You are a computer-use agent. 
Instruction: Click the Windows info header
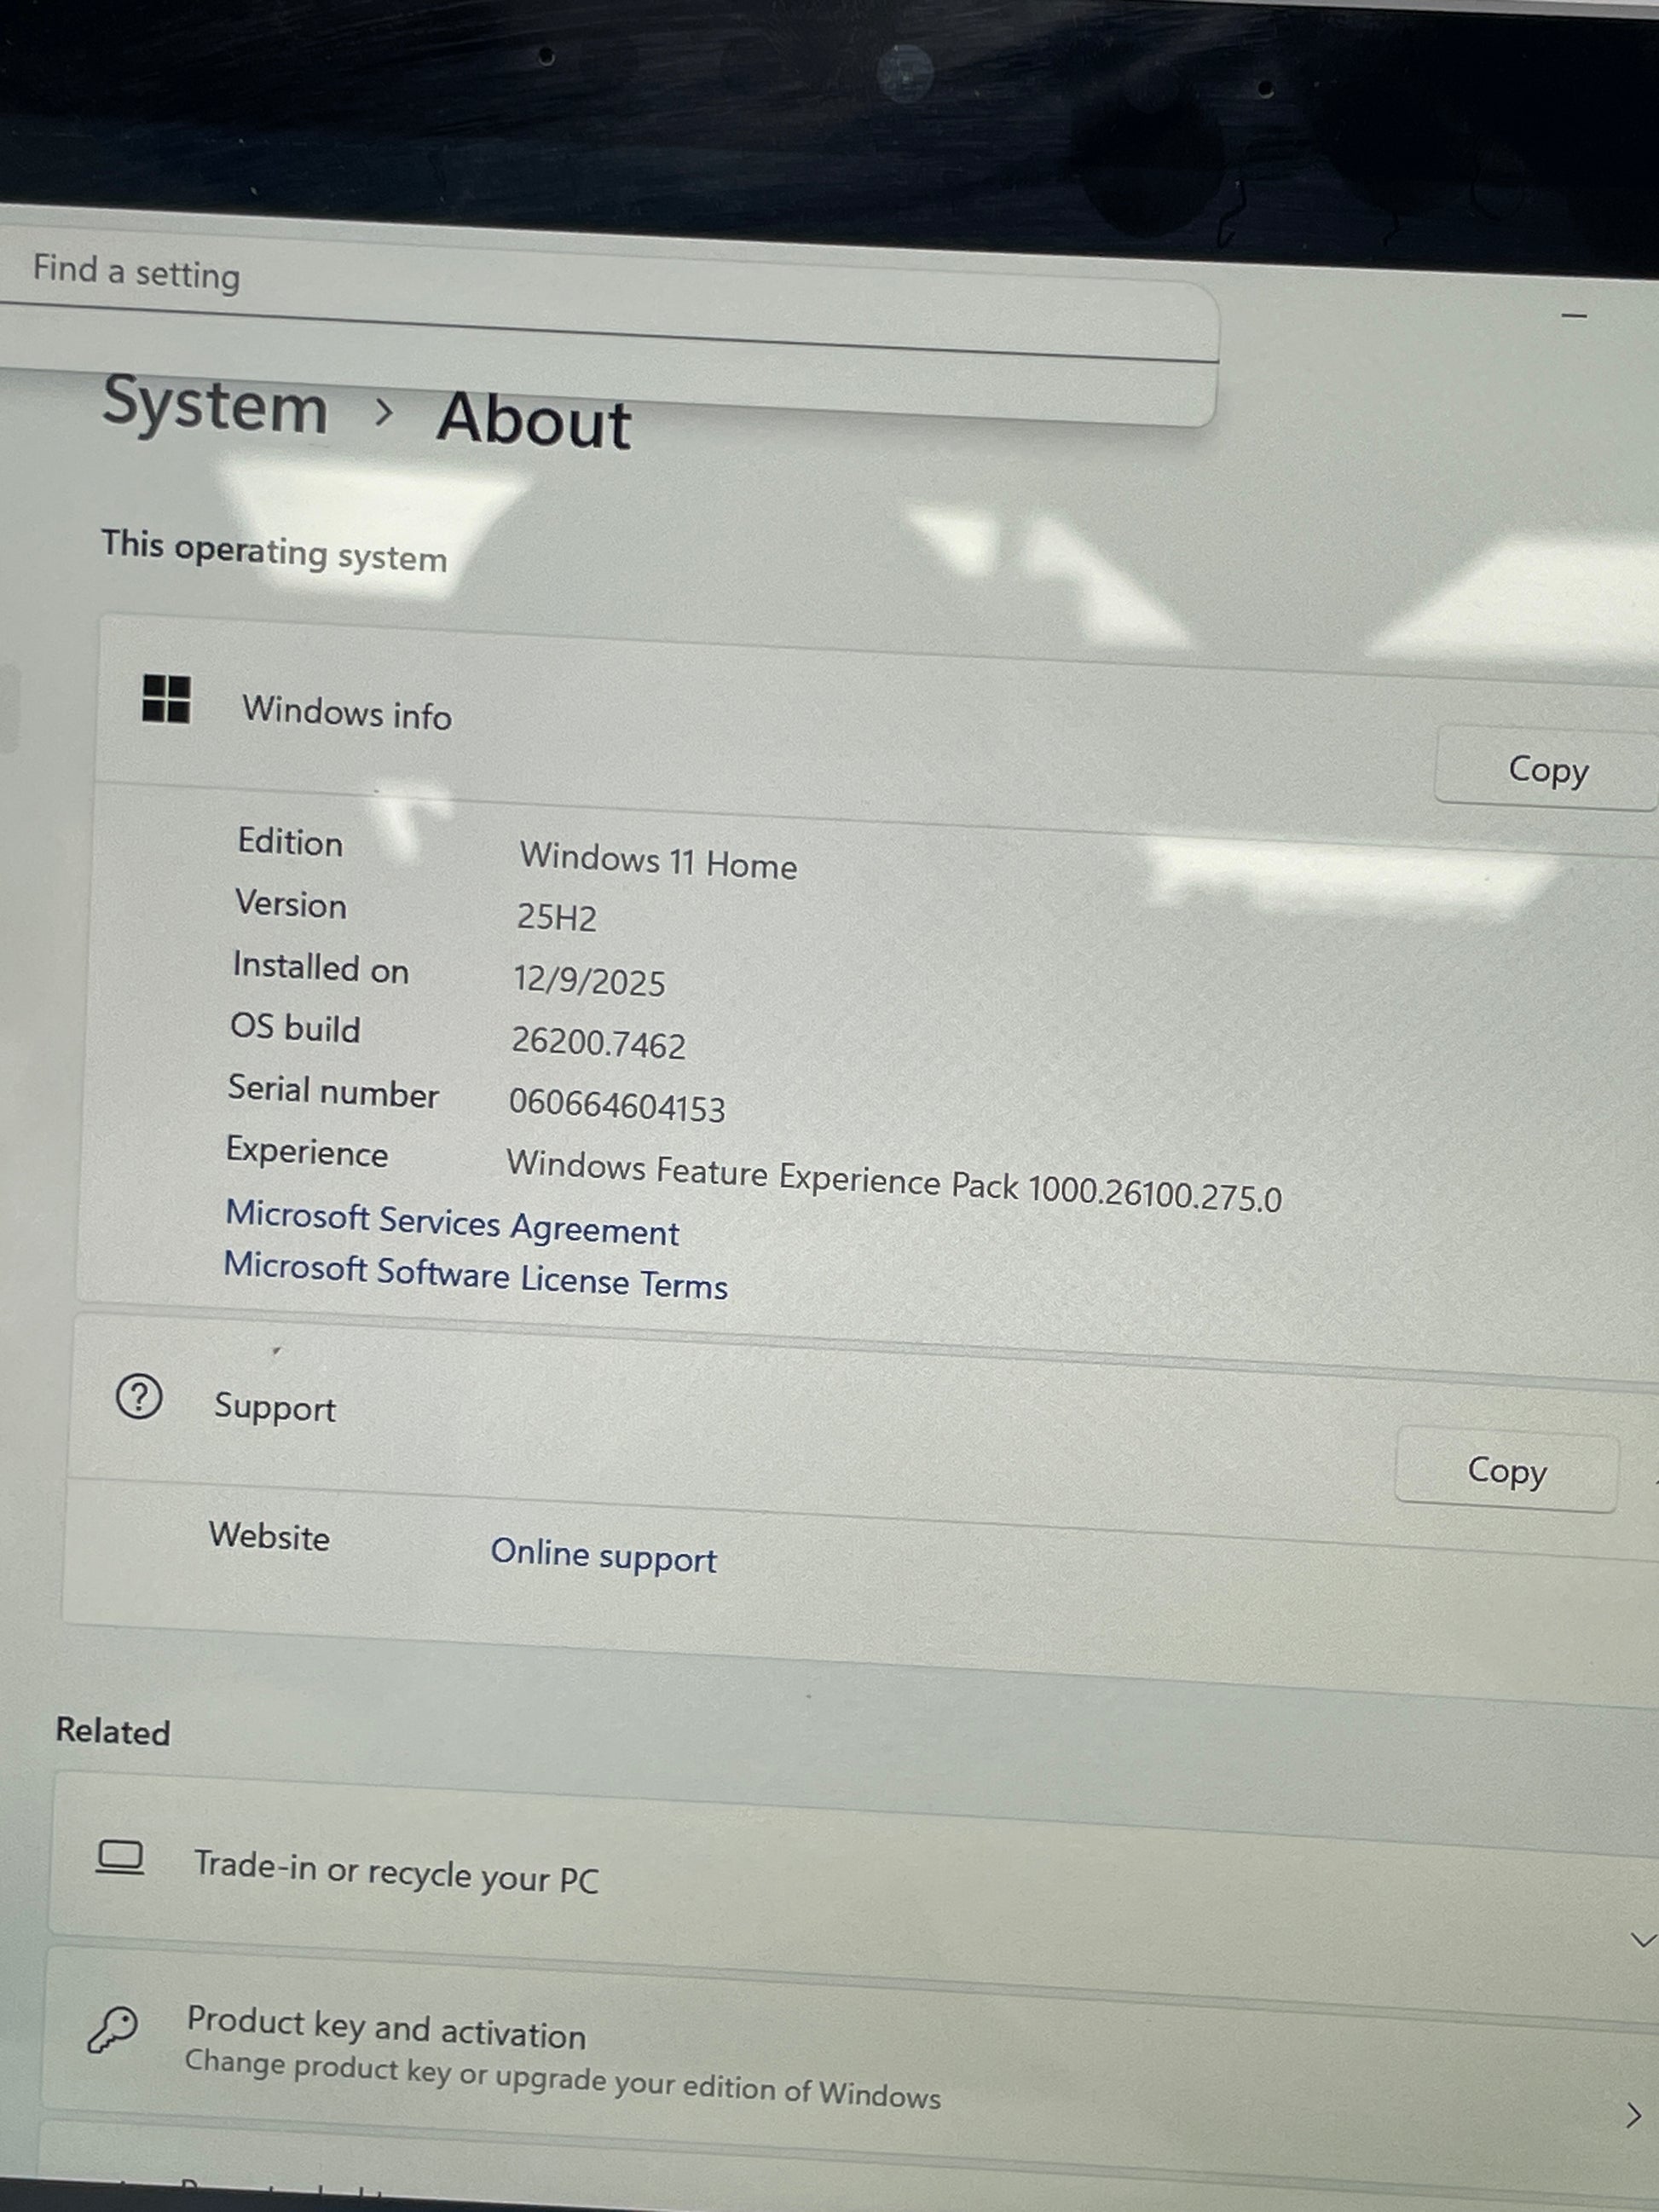coord(346,713)
